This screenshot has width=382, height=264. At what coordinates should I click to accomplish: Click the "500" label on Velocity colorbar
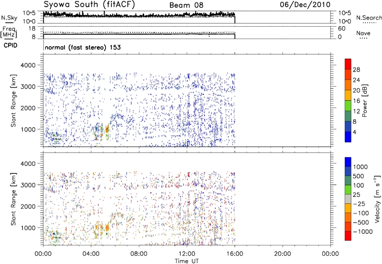tap(359, 176)
